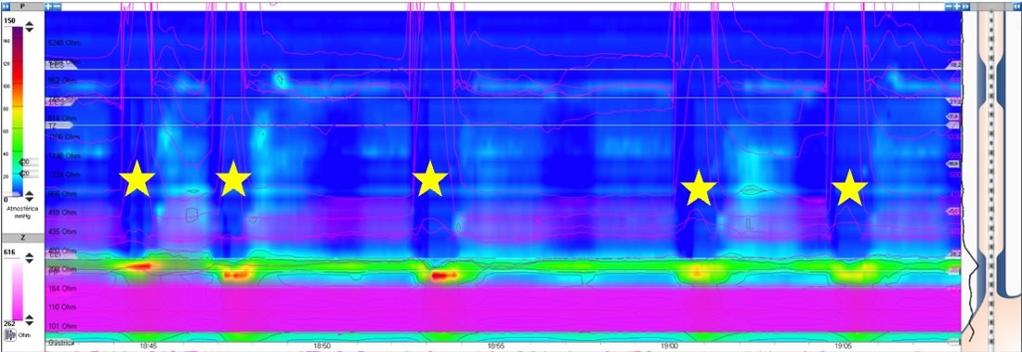Viewport: 1022px width, 352px height.
Task: Click the 18:55 time axis label
Action: click(496, 346)
